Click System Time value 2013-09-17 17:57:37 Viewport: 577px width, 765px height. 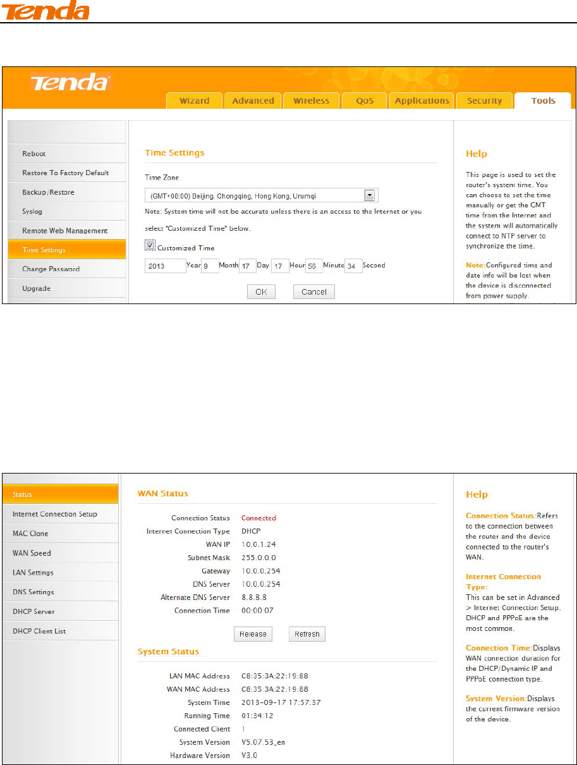(281, 702)
